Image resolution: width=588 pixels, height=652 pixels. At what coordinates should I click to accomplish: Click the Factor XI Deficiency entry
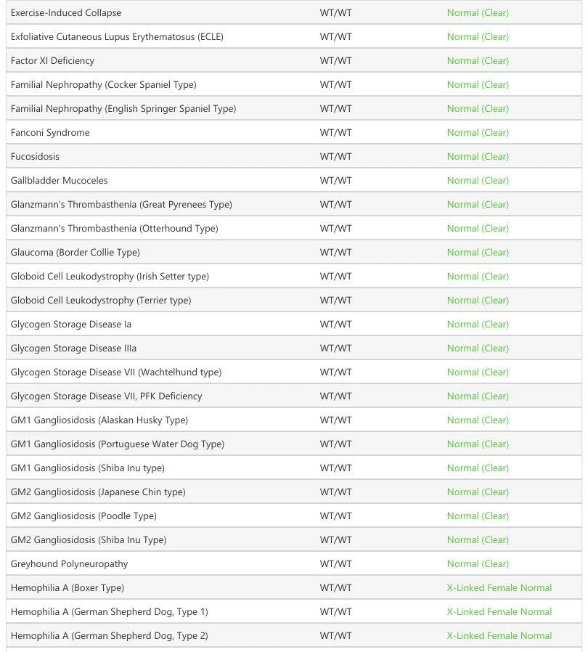(x=52, y=61)
